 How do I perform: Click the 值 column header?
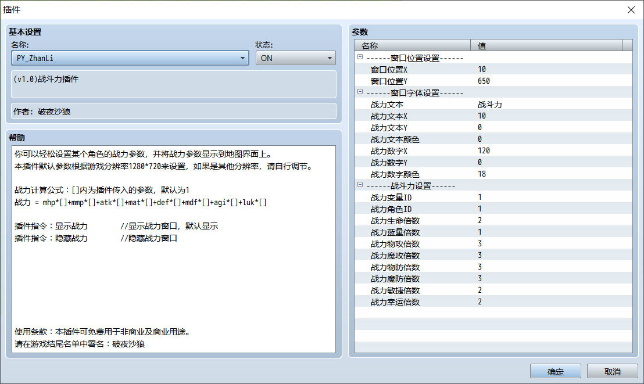pyautogui.click(x=547, y=45)
